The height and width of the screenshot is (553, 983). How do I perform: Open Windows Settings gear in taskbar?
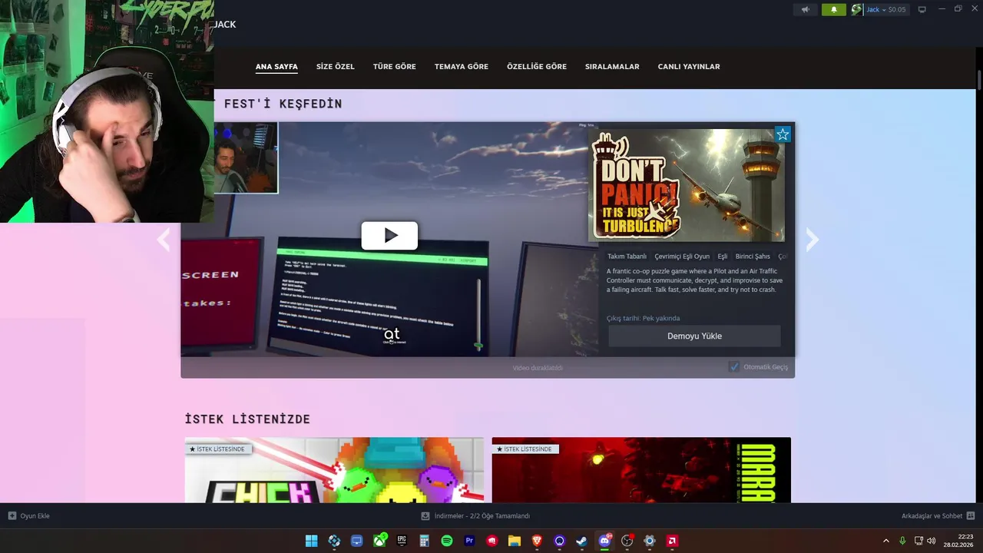pos(650,541)
